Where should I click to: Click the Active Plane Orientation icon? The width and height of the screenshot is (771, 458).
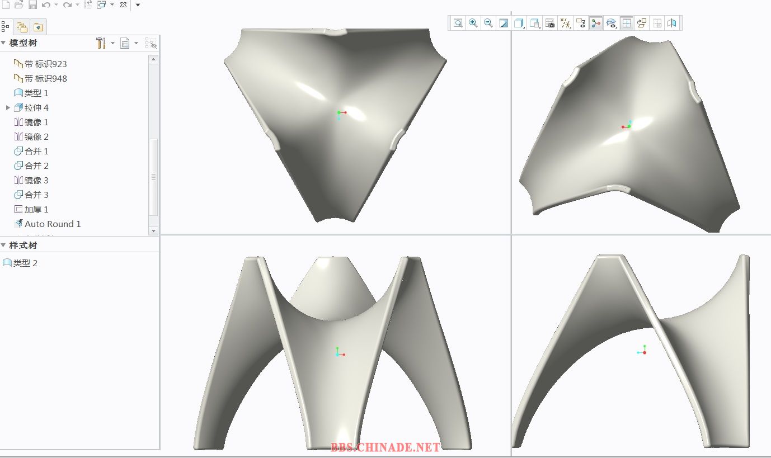tap(642, 23)
